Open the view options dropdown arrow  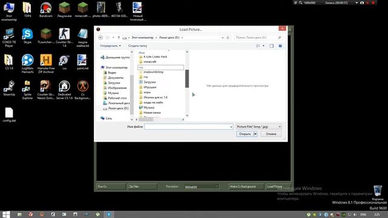[263, 46]
